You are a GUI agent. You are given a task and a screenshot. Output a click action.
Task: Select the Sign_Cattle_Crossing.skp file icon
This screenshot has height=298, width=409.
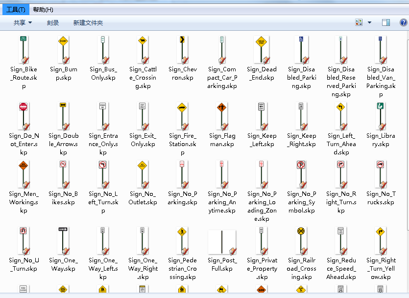pos(143,50)
